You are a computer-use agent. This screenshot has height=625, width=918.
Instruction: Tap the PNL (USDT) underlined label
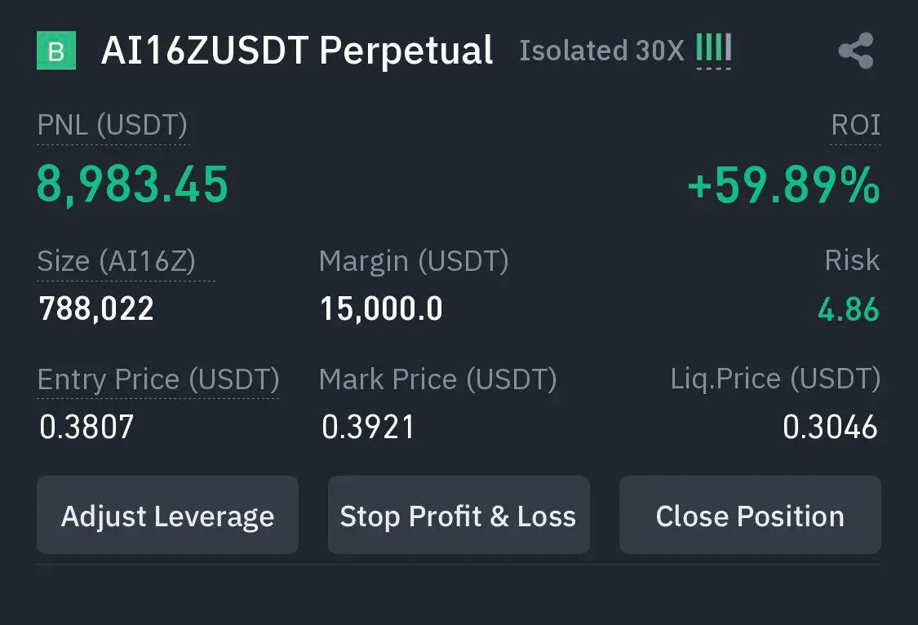(x=113, y=125)
